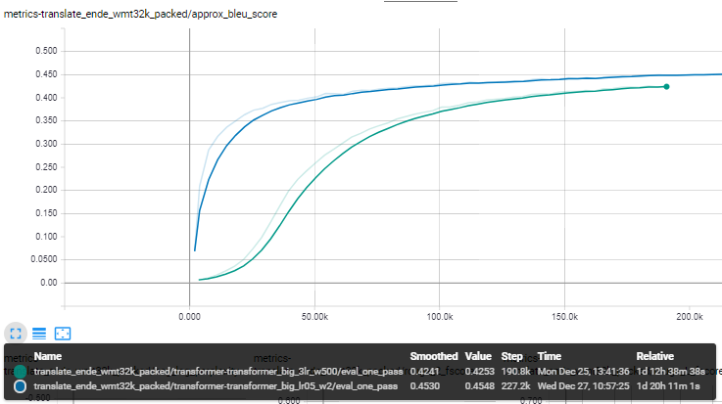Click the Value column header
Viewport: 722px width, 404px height.
click(478, 356)
